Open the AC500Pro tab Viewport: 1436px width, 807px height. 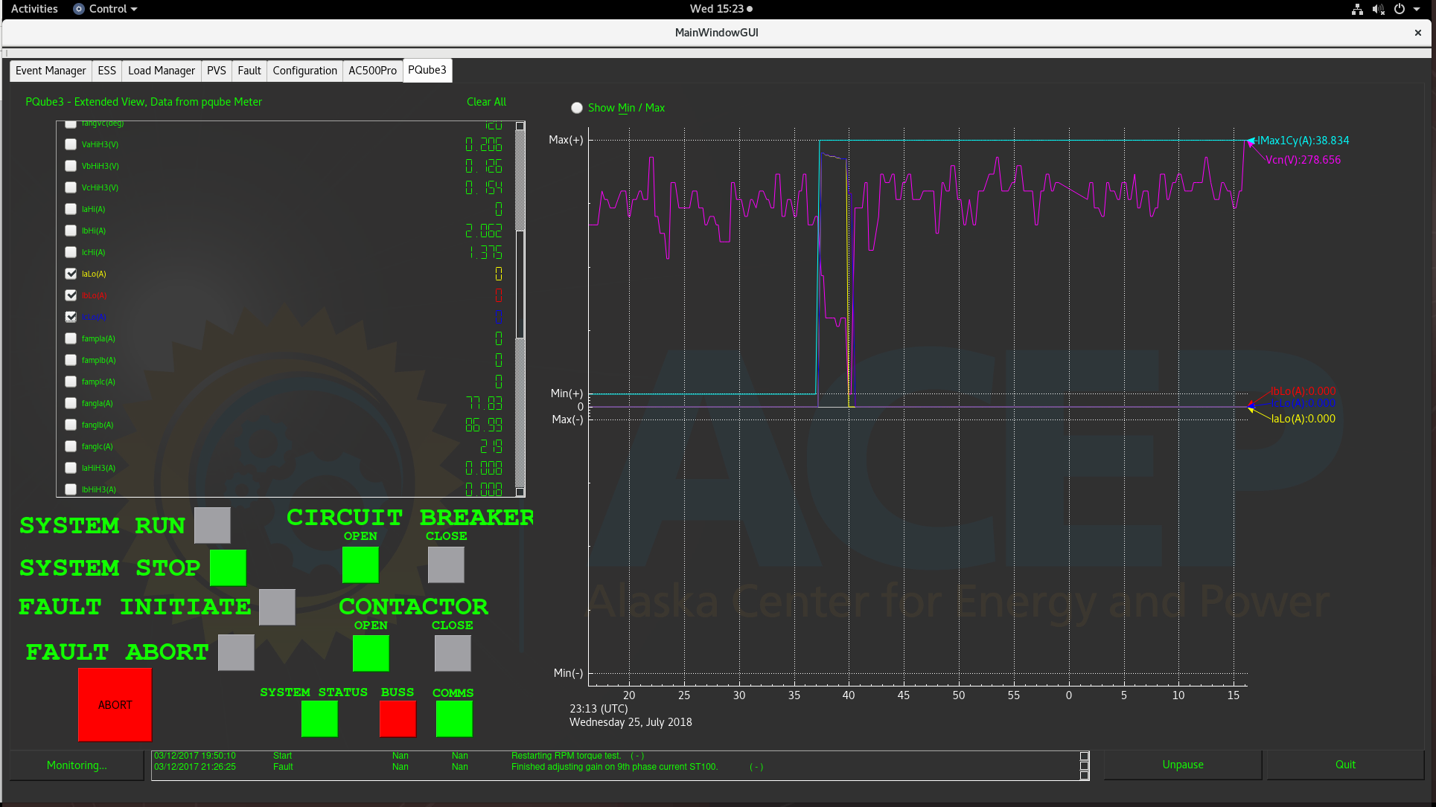click(372, 71)
